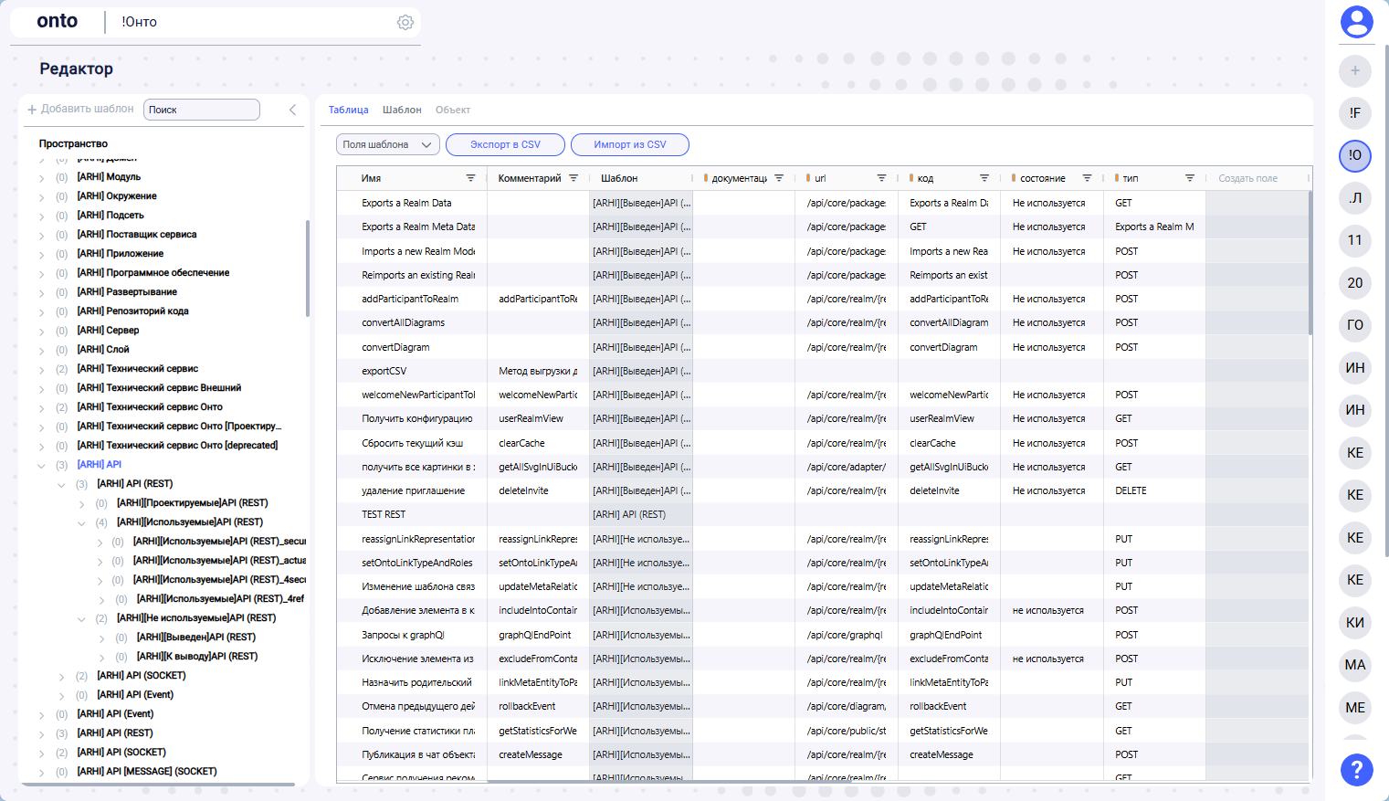Select [ARHI][К выводу]API (REST) tree item
The height and width of the screenshot is (801, 1389).
pos(197,657)
